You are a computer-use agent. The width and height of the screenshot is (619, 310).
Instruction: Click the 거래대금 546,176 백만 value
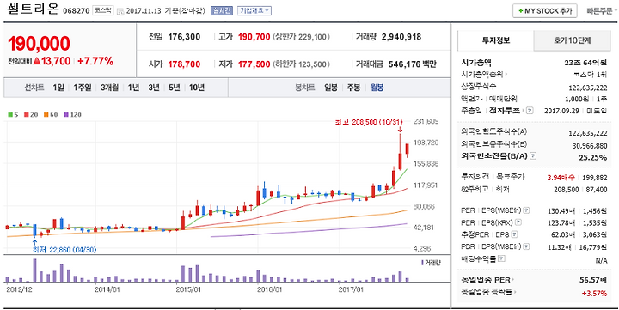pos(412,64)
